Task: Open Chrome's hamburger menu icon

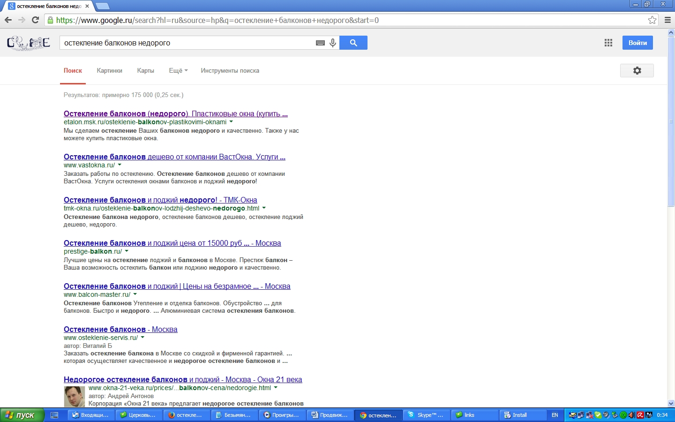Action: click(668, 20)
